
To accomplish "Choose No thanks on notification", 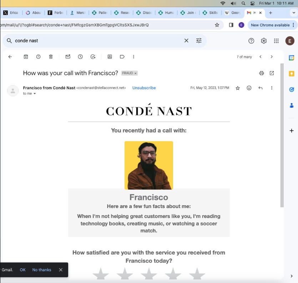I will (x=42, y=270).
